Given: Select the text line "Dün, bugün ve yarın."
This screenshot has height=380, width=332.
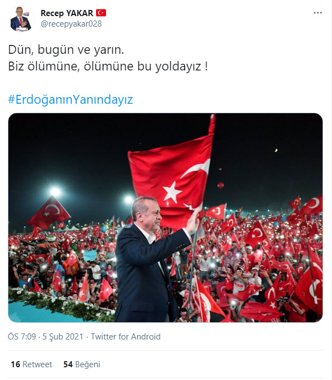Looking at the screenshot, I should pos(66,50).
